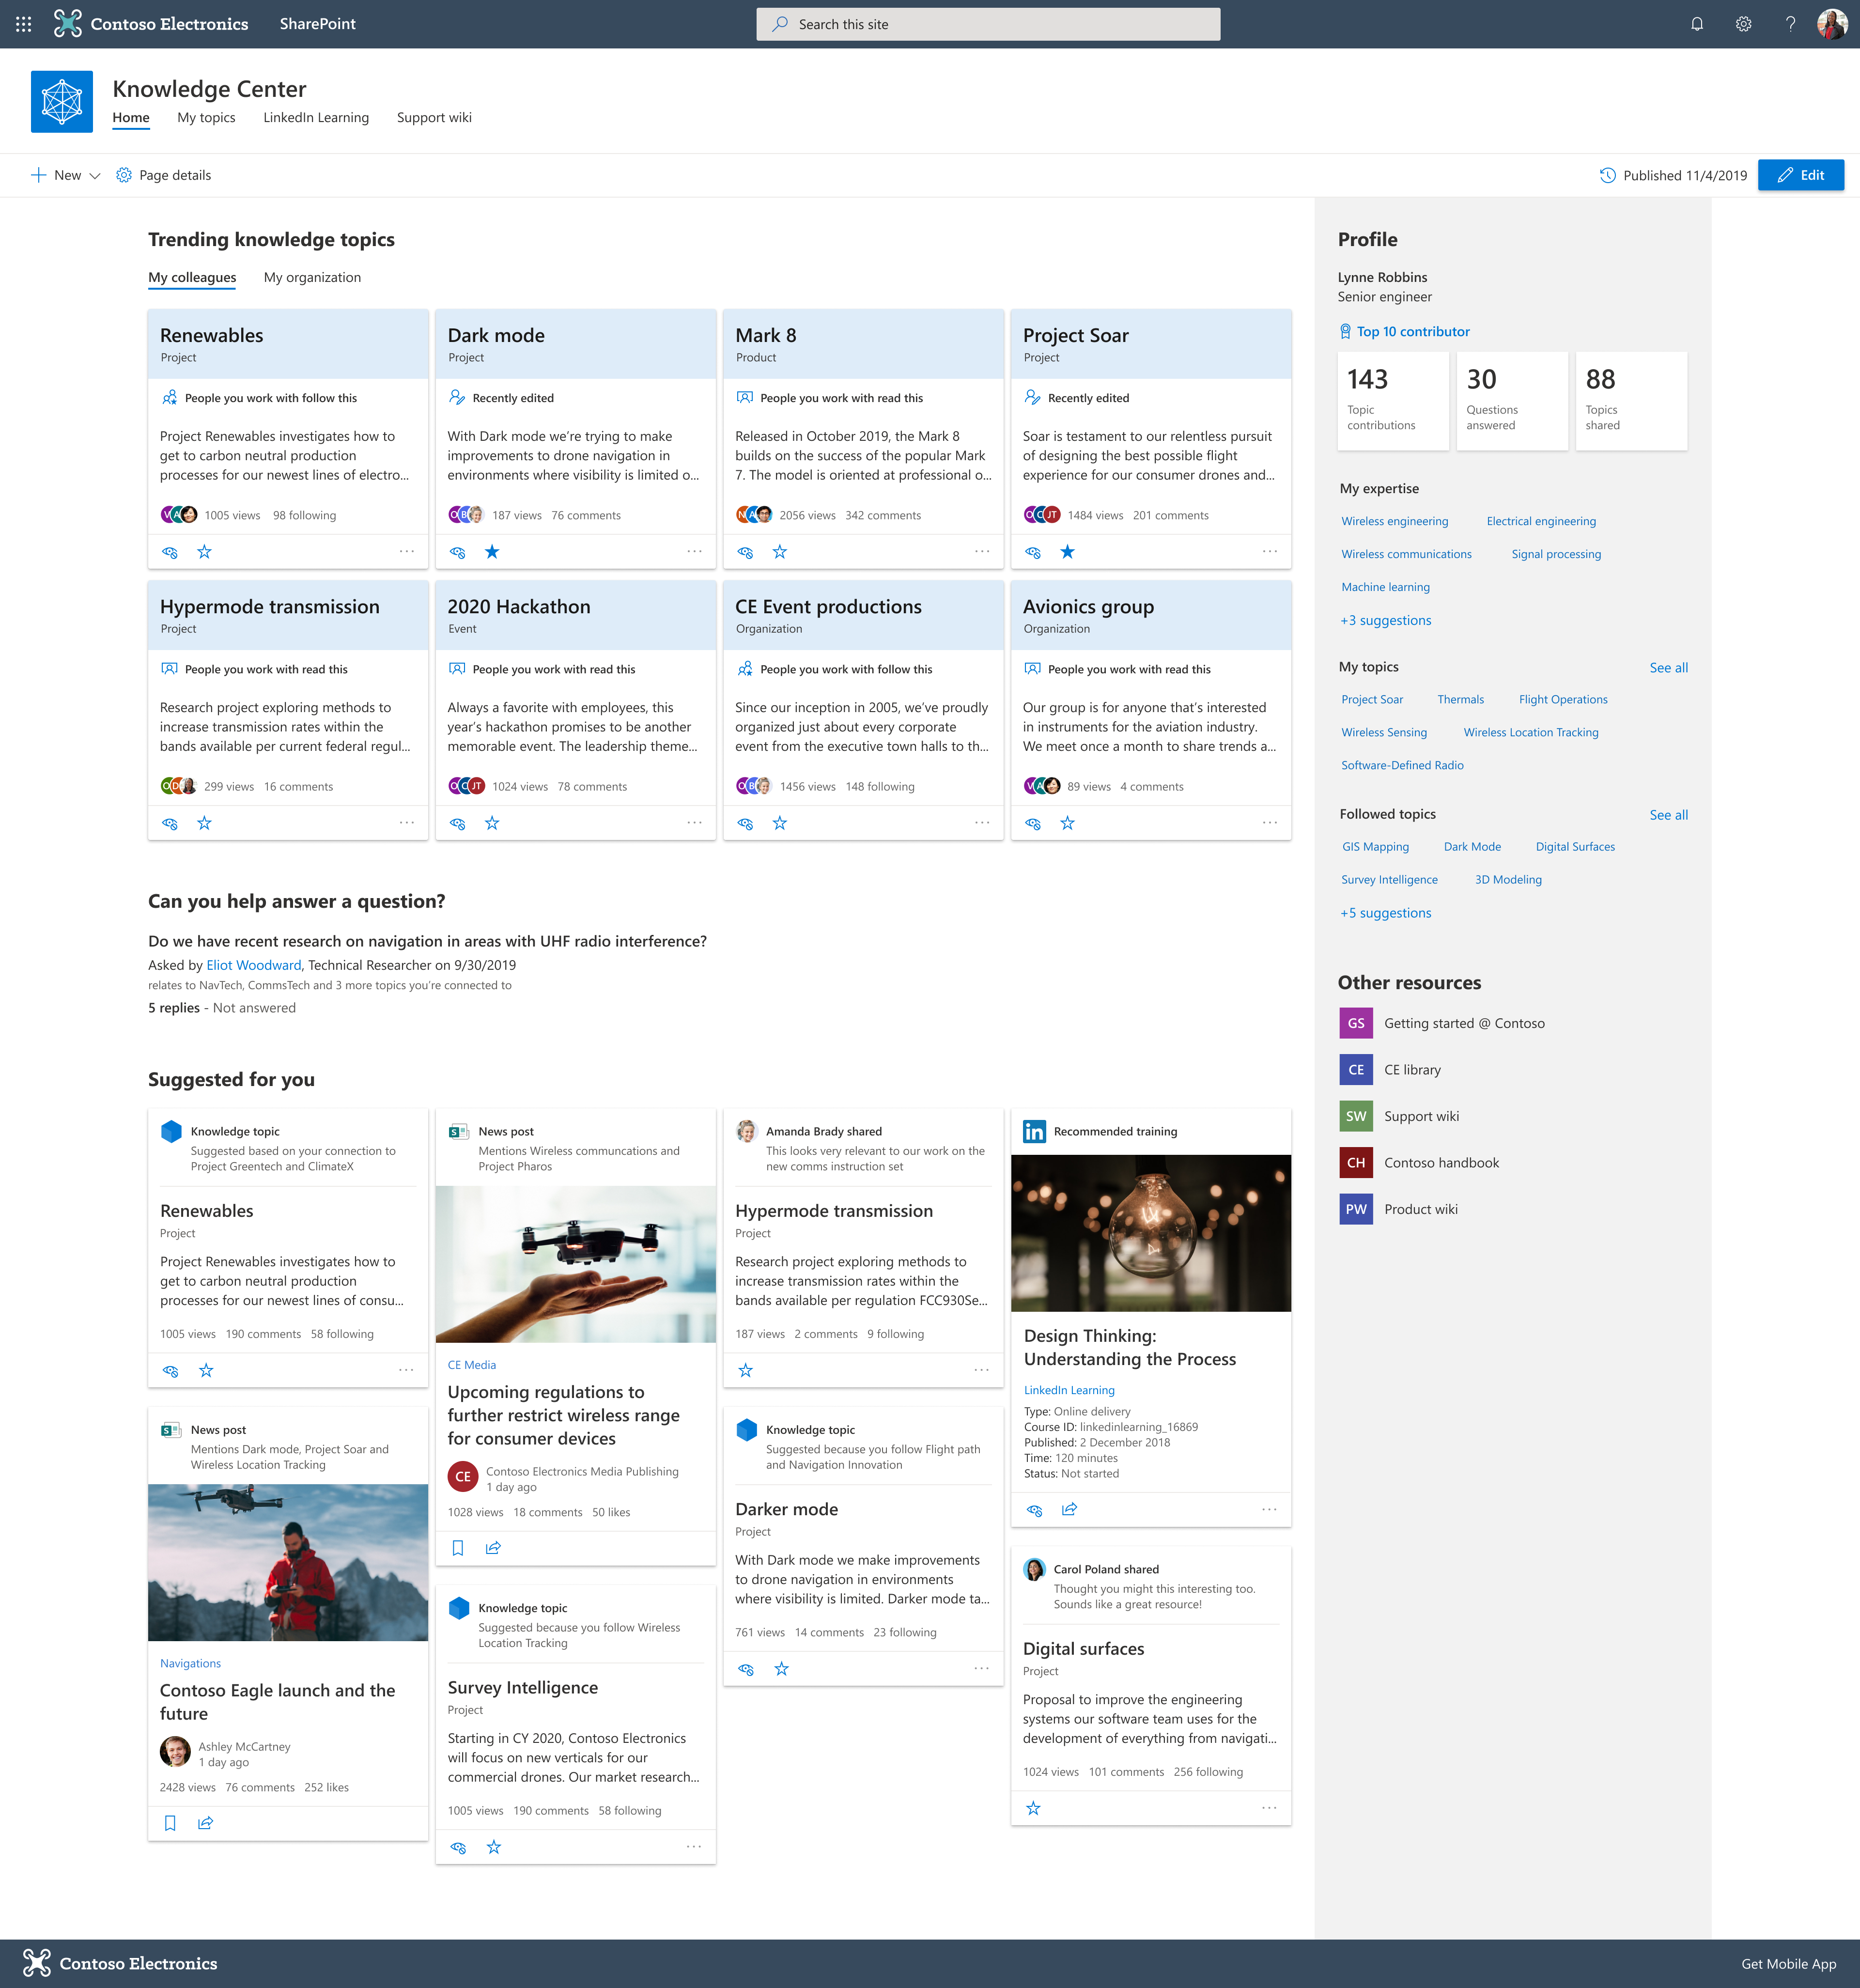Open Page details gear
The width and height of the screenshot is (1860, 1988).
point(163,175)
